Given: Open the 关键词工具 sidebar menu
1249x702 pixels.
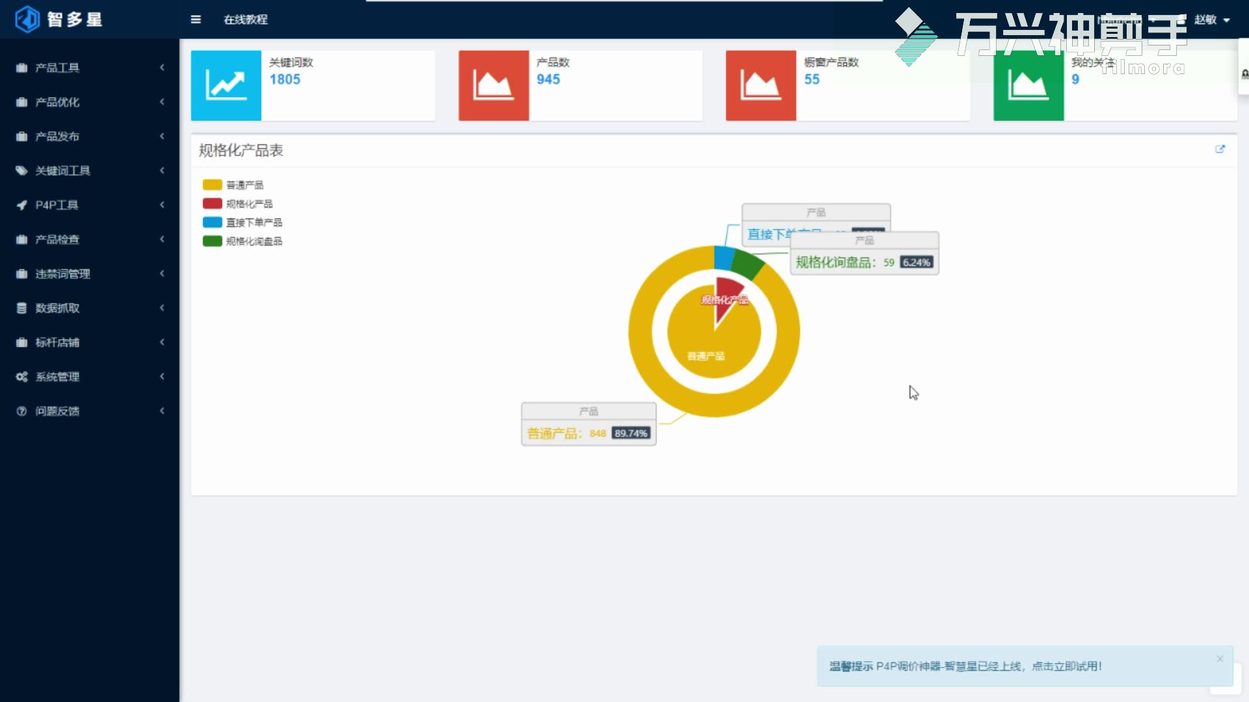Looking at the screenshot, I should pyautogui.click(x=90, y=171).
